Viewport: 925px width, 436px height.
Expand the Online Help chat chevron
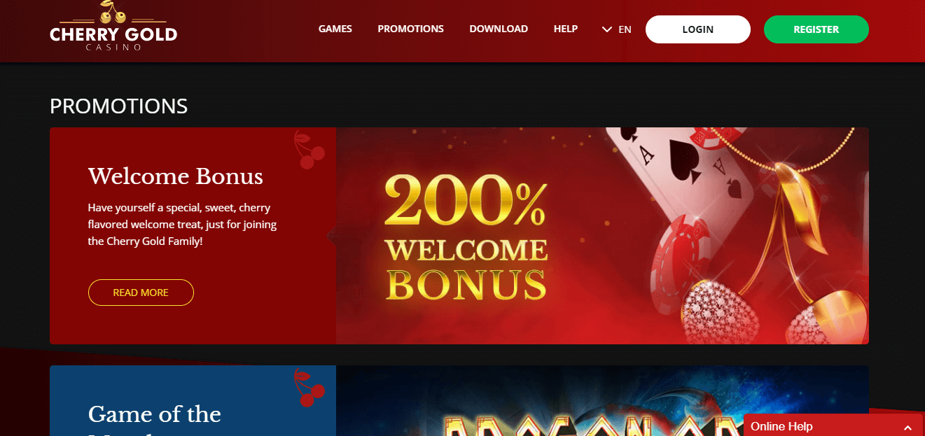point(907,427)
